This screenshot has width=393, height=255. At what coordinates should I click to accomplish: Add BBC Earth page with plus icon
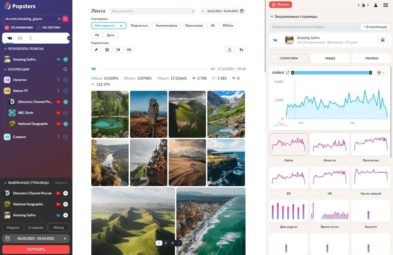tap(66, 113)
